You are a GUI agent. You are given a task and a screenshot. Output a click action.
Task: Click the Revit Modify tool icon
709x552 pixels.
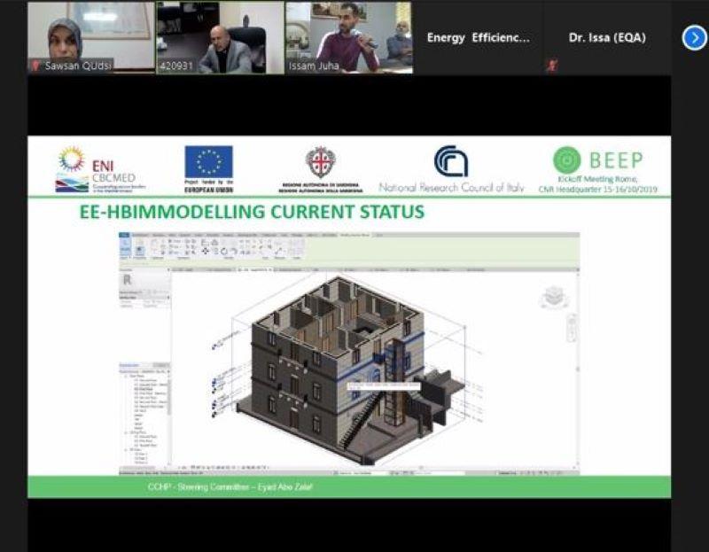[x=125, y=249]
